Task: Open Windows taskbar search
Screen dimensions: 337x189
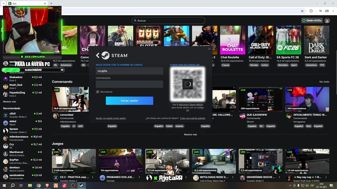Action: 13,186
